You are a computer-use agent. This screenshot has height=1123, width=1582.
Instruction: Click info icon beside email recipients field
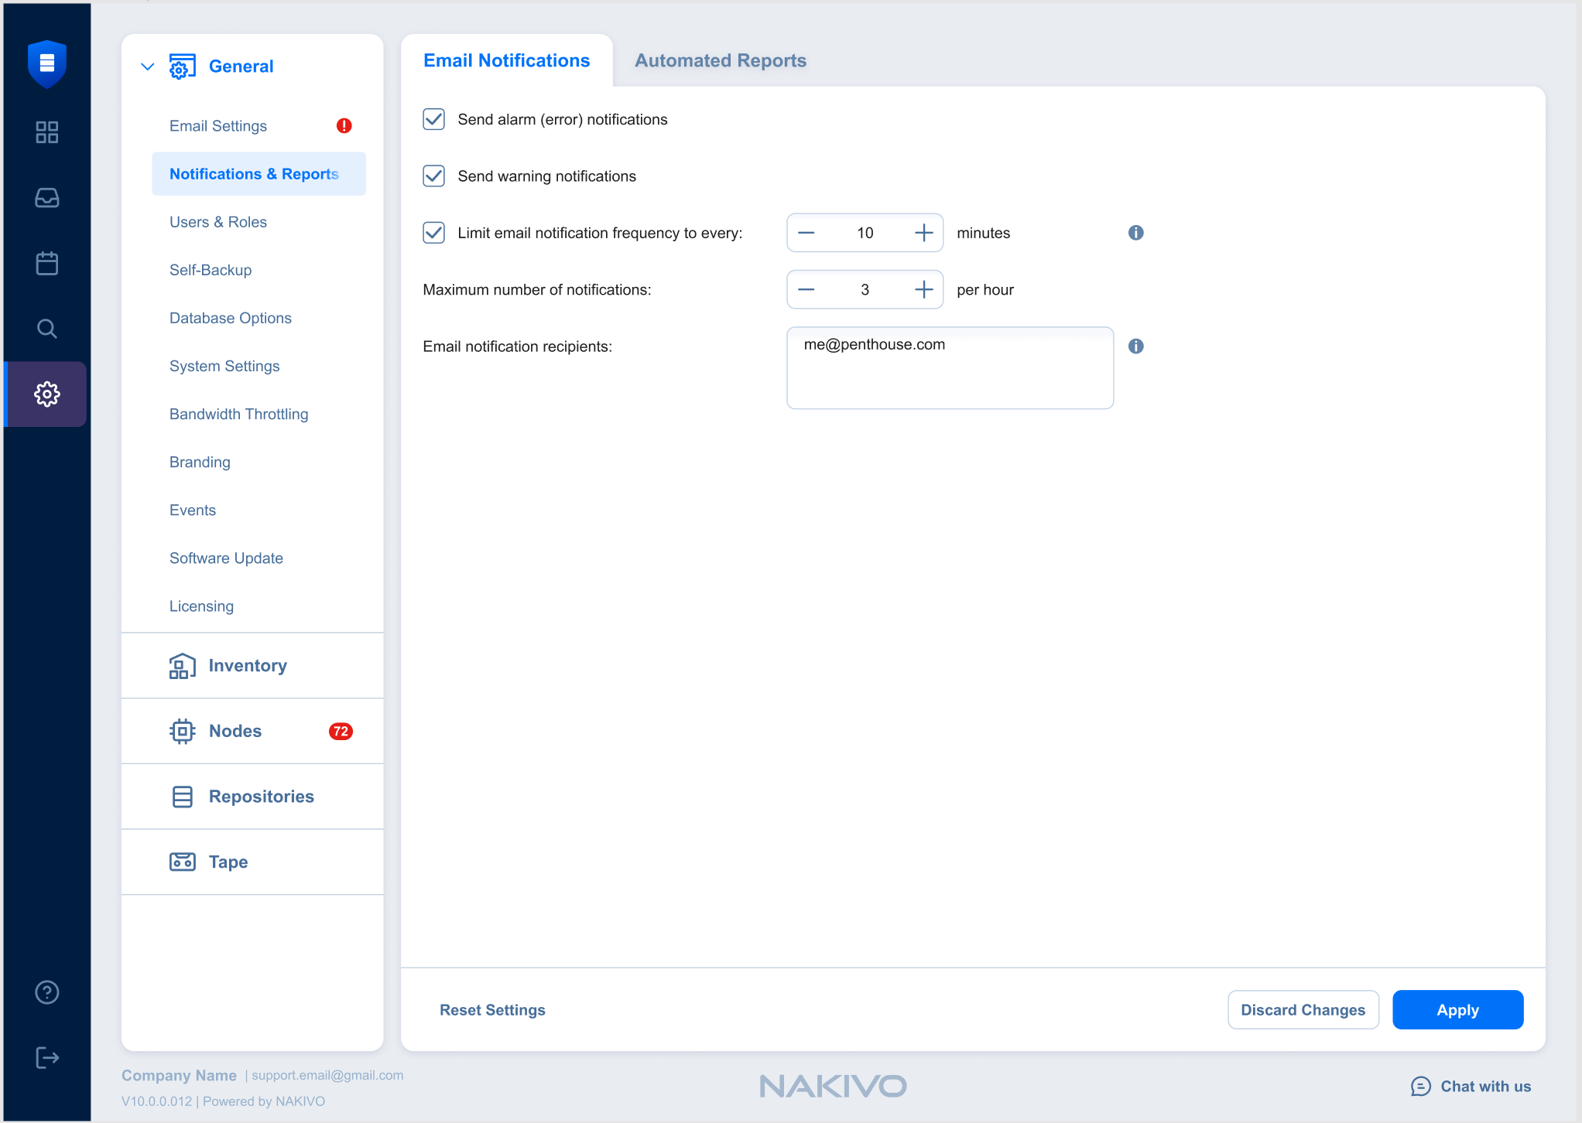(1135, 346)
